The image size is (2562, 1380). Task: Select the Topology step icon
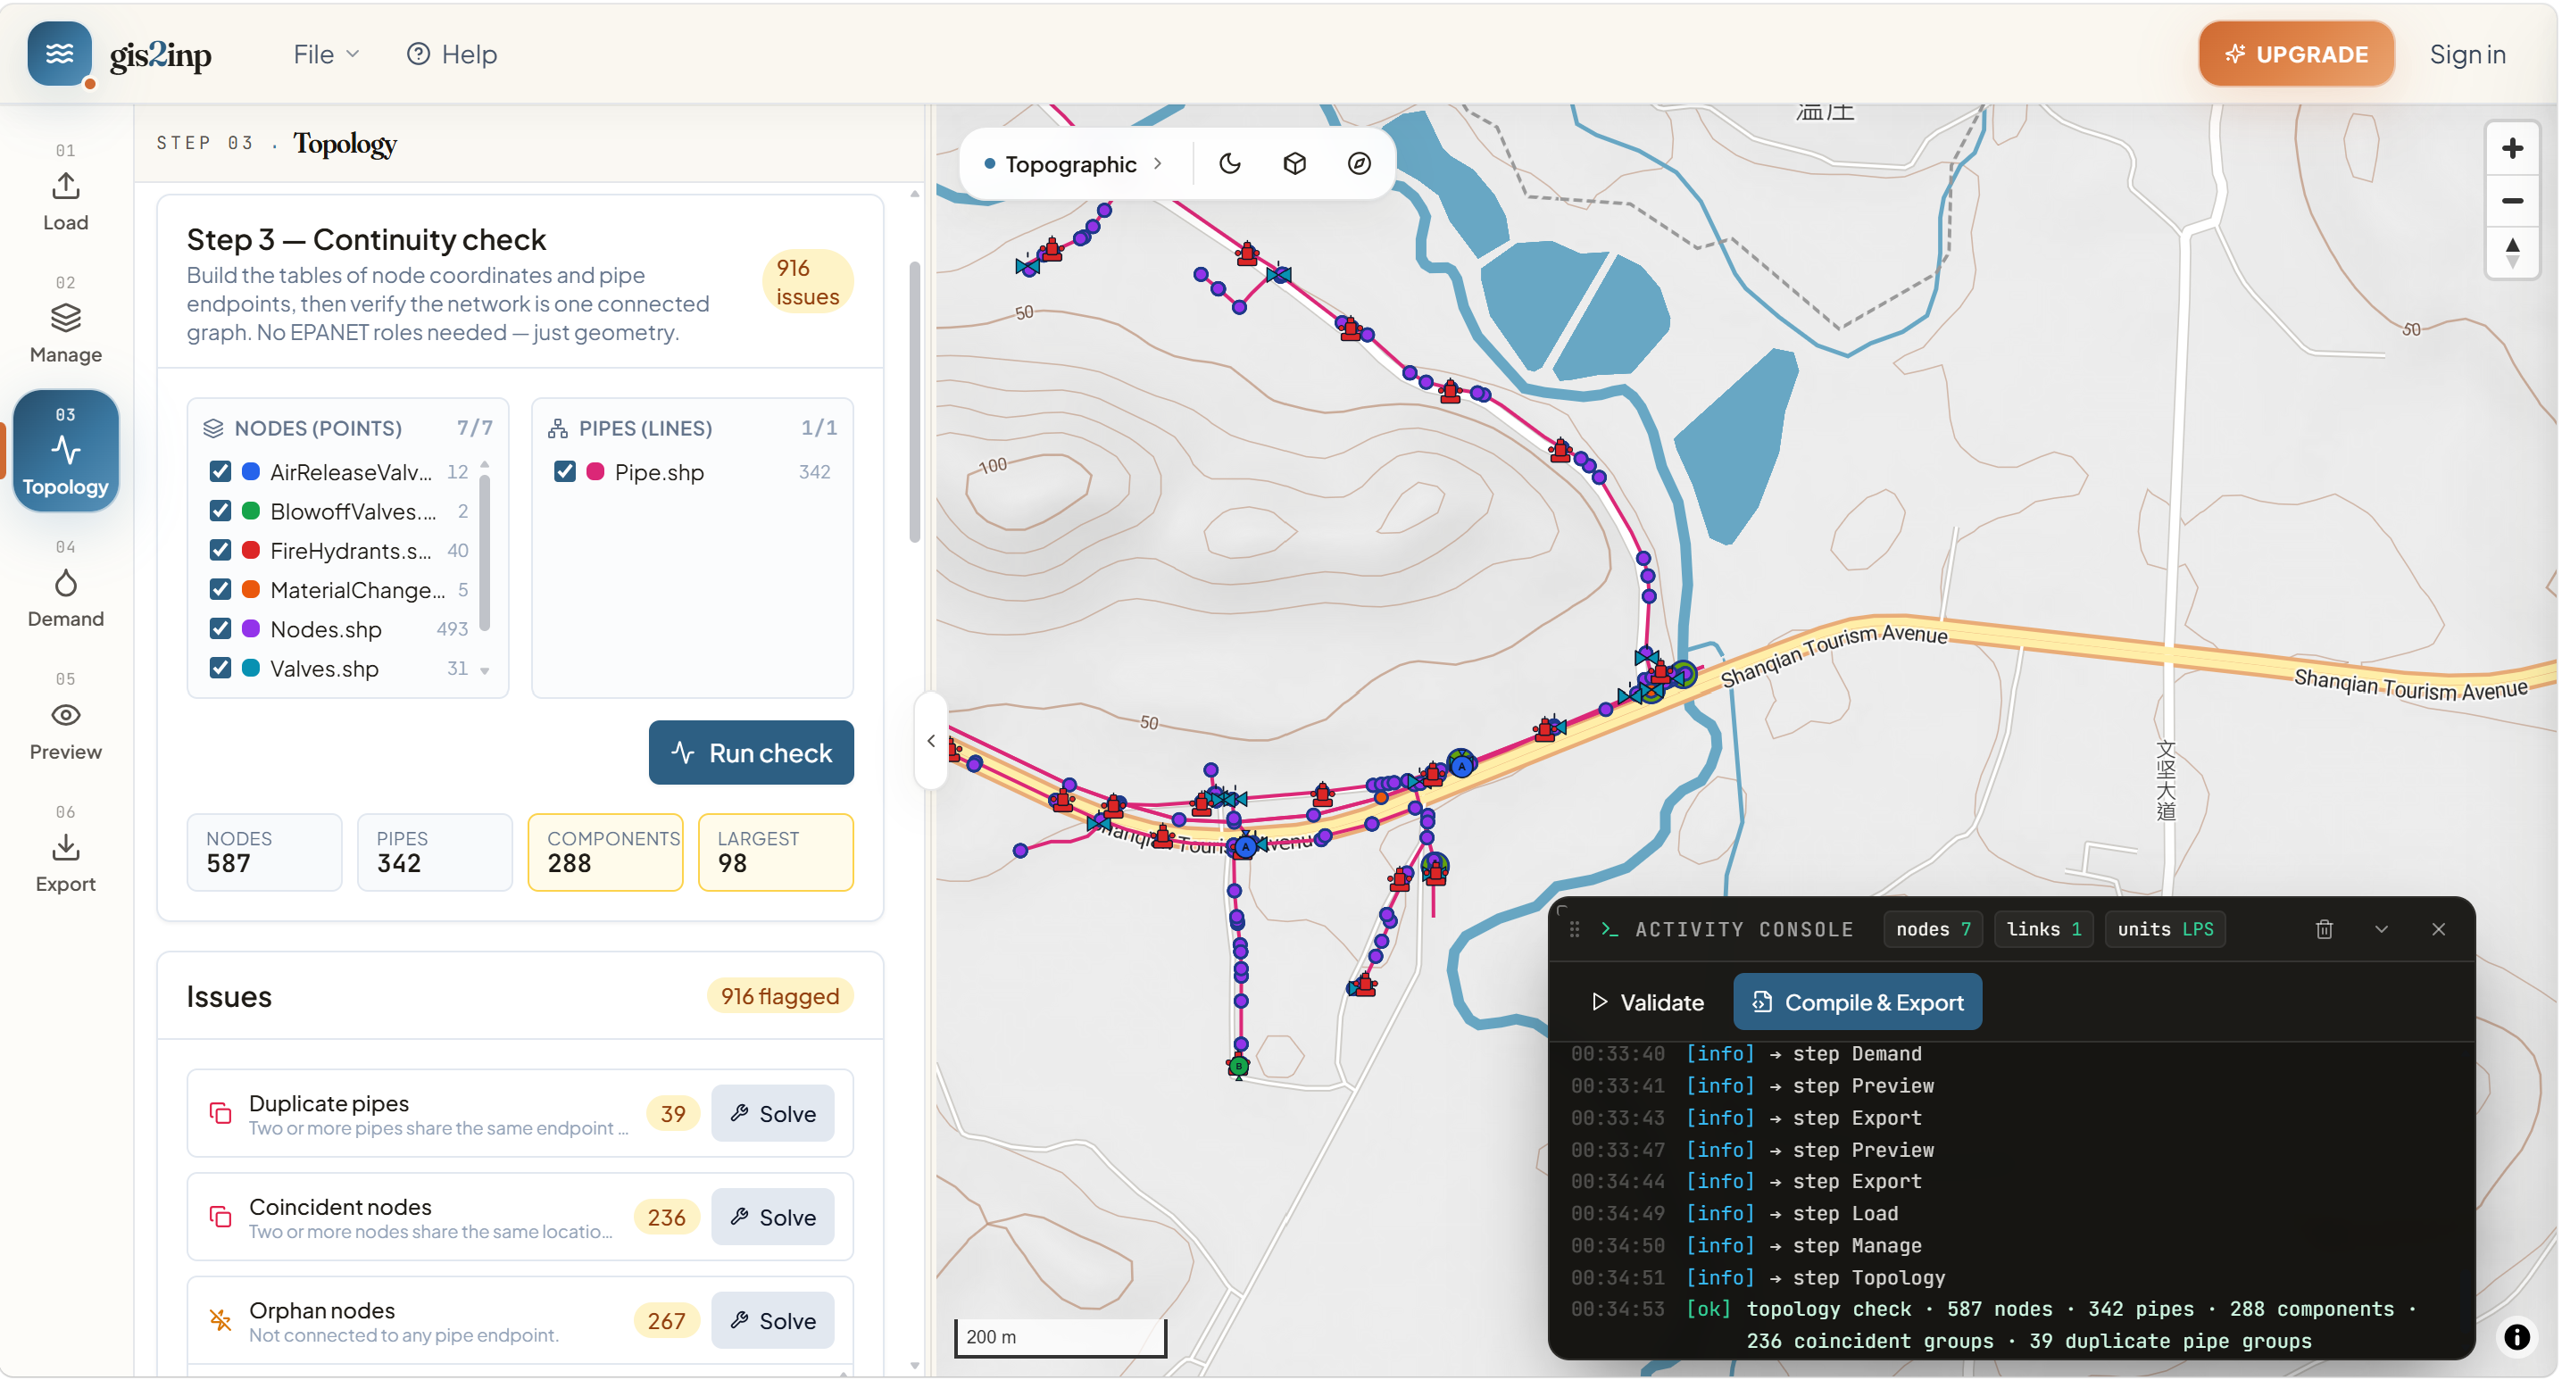point(66,451)
